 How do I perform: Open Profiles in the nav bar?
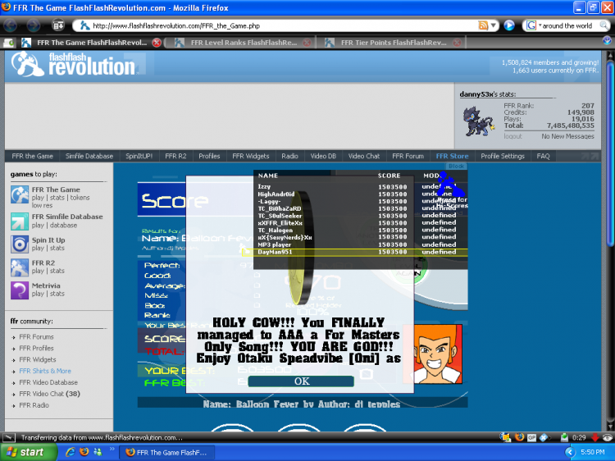click(209, 156)
